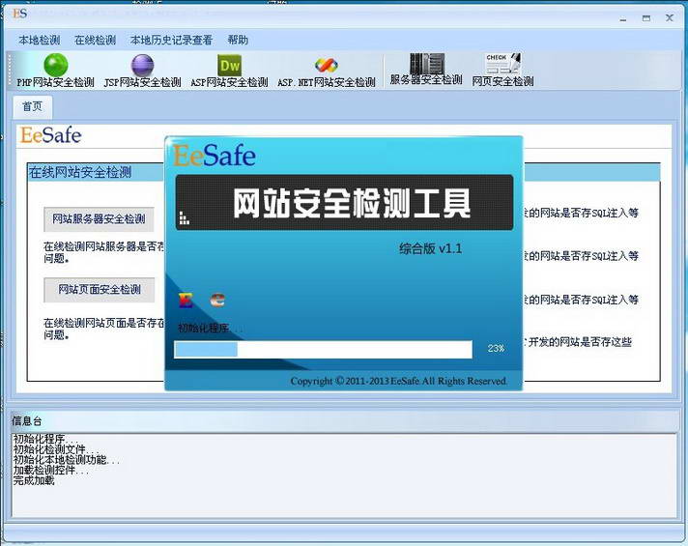Screen dimensions: 688x546
Task: Click the 完成加载 log line
Action: click(x=34, y=480)
